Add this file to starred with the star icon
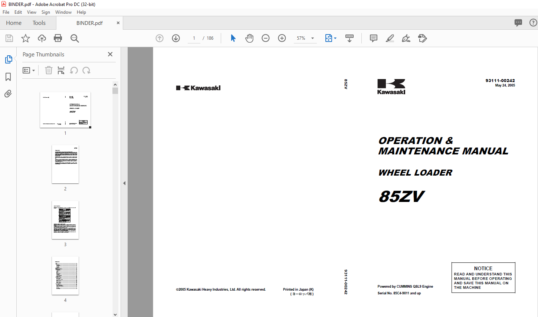This screenshot has width=538, height=317. pos(26,38)
